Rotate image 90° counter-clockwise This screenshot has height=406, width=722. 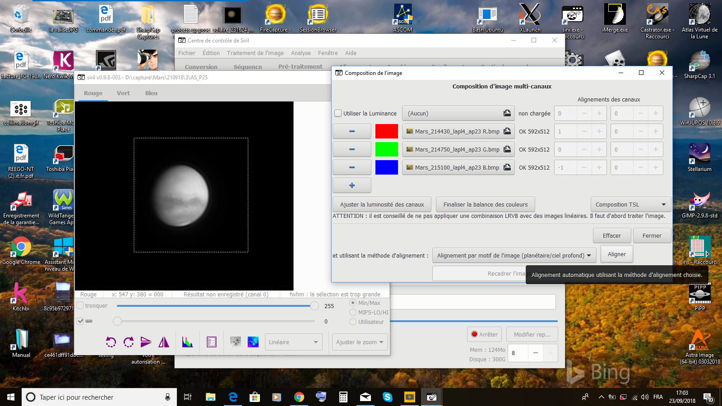(x=111, y=342)
